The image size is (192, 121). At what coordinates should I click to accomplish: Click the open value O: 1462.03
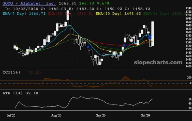pos(54,9)
